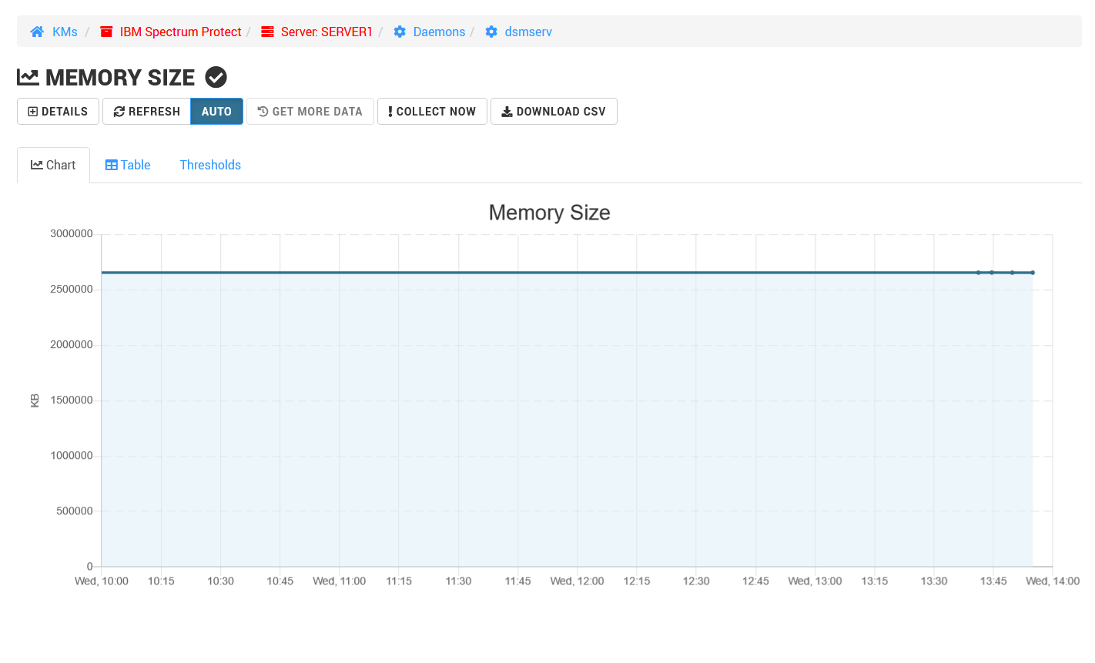Toggle GET MORE DATA option
The height and width of the screenshot is (663, 1095).
click(x=310, y=111)
